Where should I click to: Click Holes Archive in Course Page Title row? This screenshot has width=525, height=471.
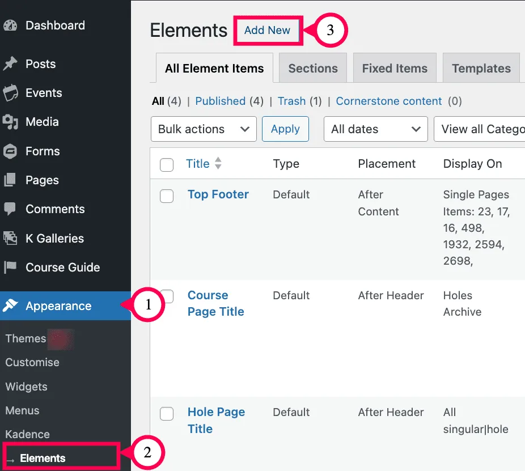[x=462, y=304]
